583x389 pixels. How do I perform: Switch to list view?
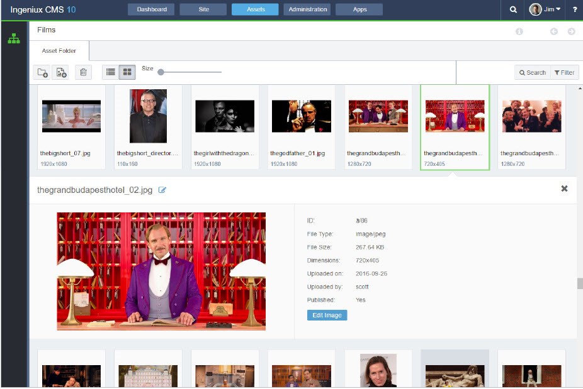110,72
